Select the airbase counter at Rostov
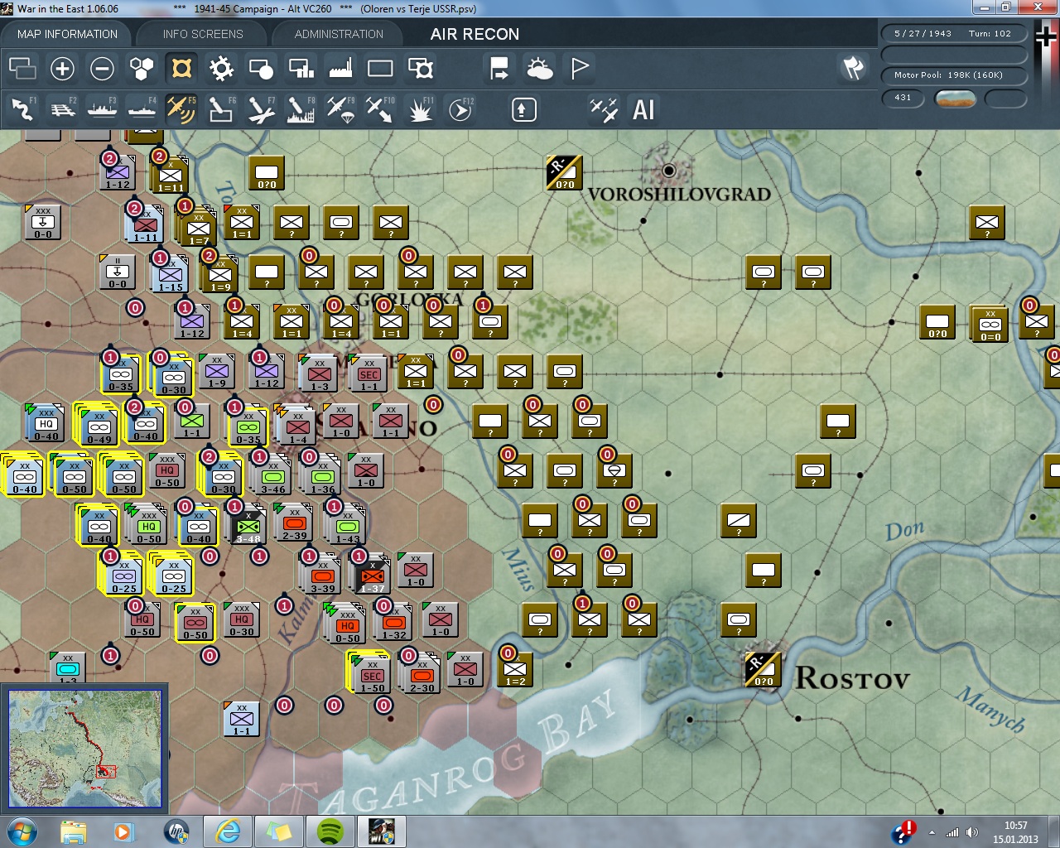This screenshot has height=848, width=1060. [x=764, y=670]
